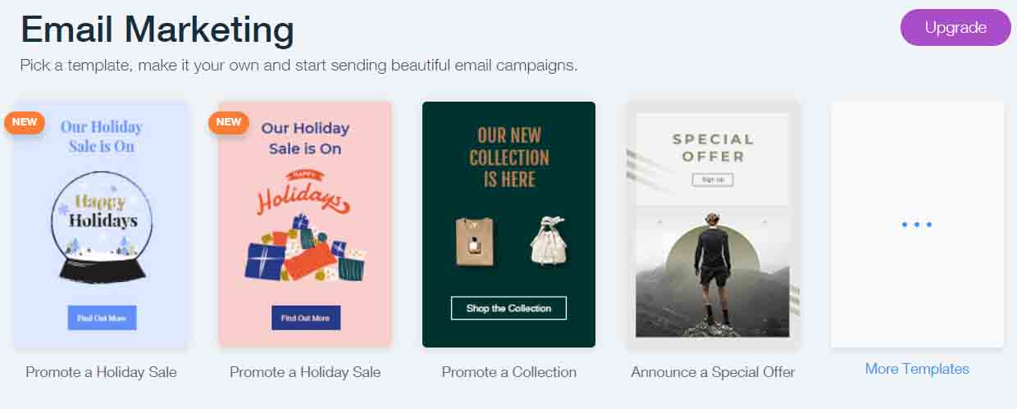The height and width of the screenshot is (409, 1017).
Task: Choose the Special Offer hiker template
Action: (x=713, y=225)
